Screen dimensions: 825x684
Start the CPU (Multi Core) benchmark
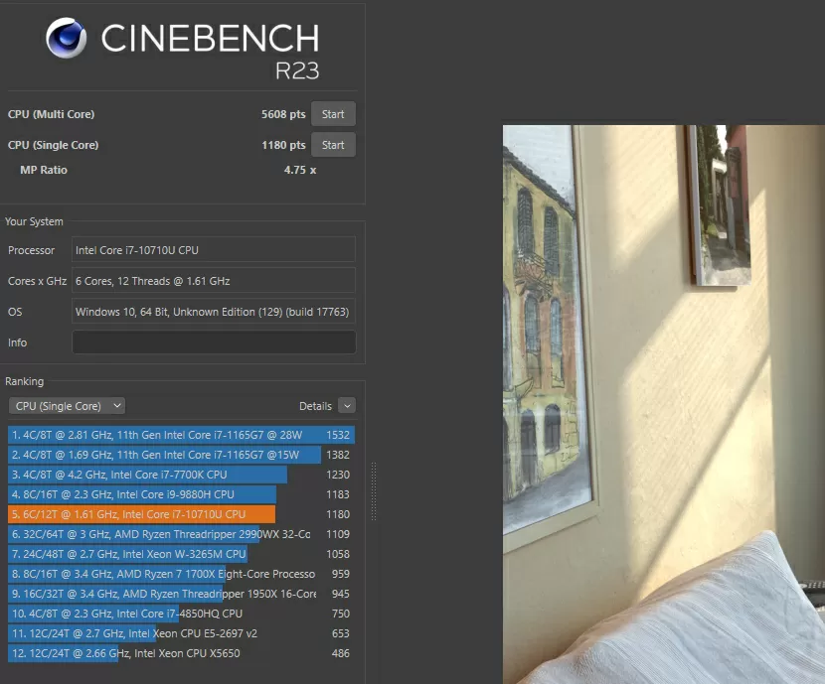[333, 114]
